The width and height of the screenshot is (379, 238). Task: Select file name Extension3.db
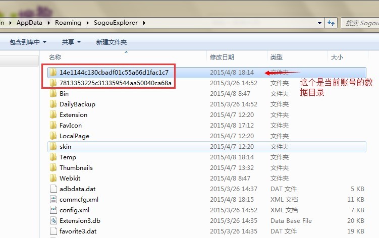click(80, 220)
